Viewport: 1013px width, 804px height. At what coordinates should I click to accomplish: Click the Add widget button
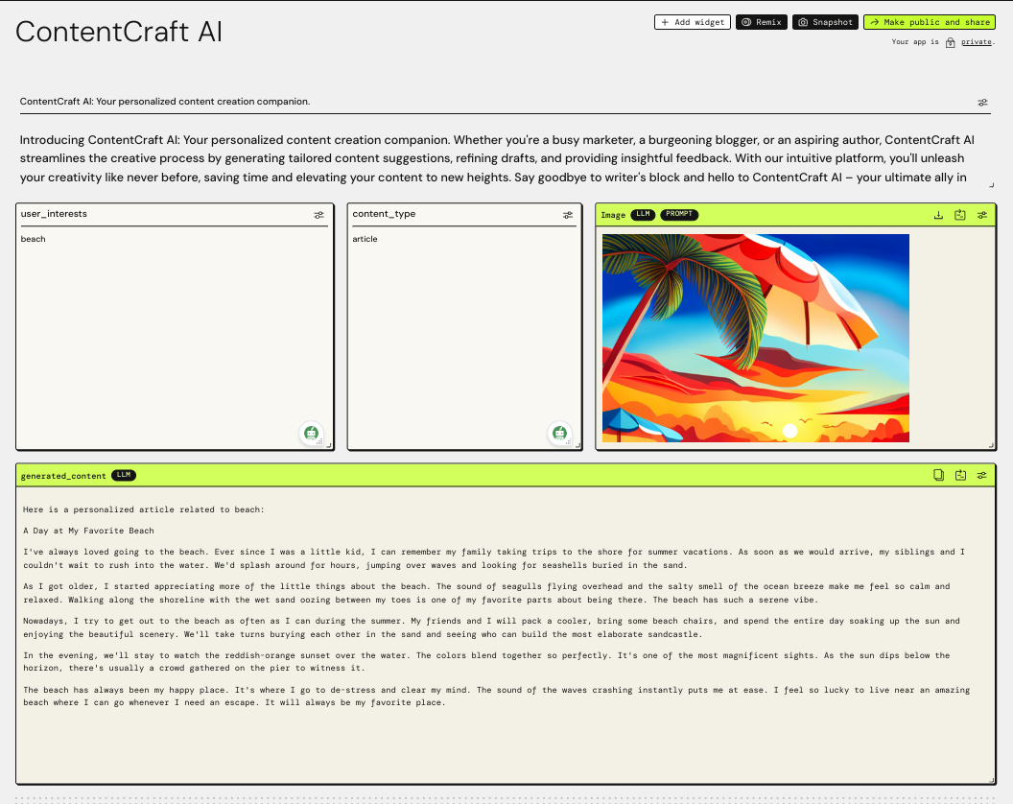coord(692,22)
